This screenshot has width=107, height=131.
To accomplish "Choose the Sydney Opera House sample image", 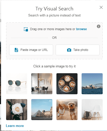I will (x=92, y=84).
